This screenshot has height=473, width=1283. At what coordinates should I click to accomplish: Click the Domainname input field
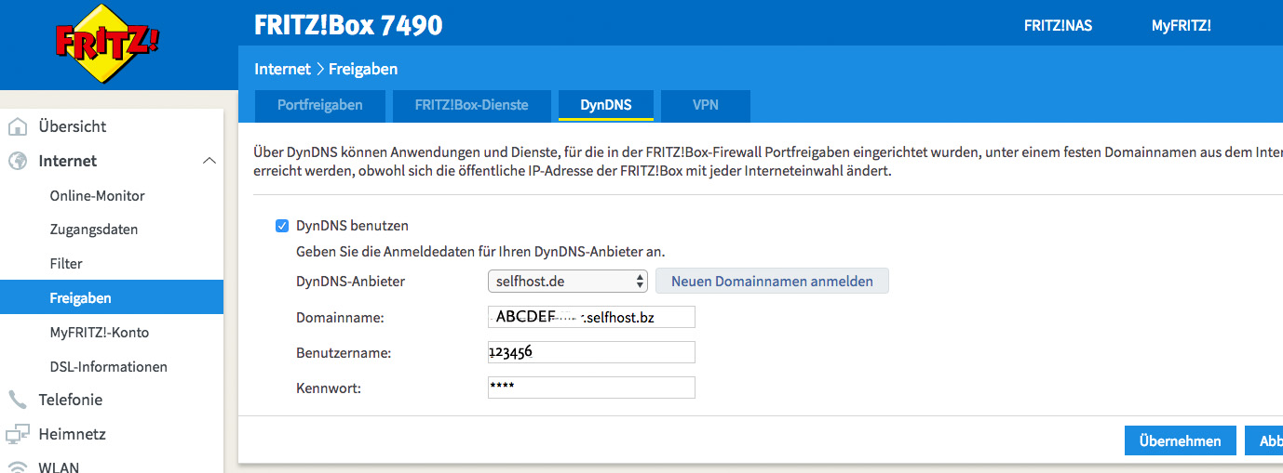[x=591, y=317]
